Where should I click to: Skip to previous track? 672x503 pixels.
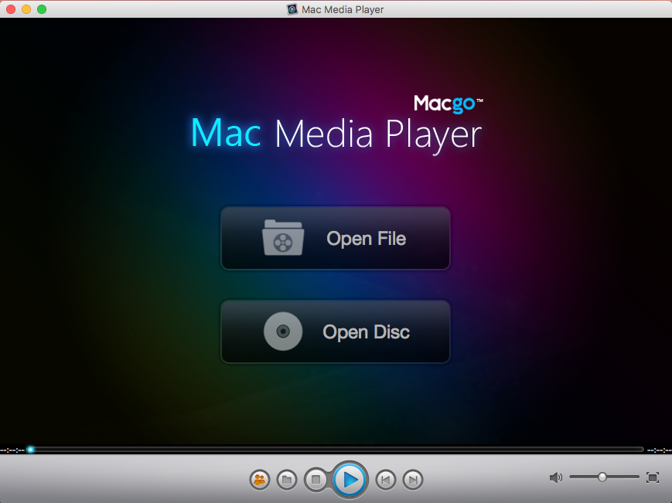click(386, 480)
